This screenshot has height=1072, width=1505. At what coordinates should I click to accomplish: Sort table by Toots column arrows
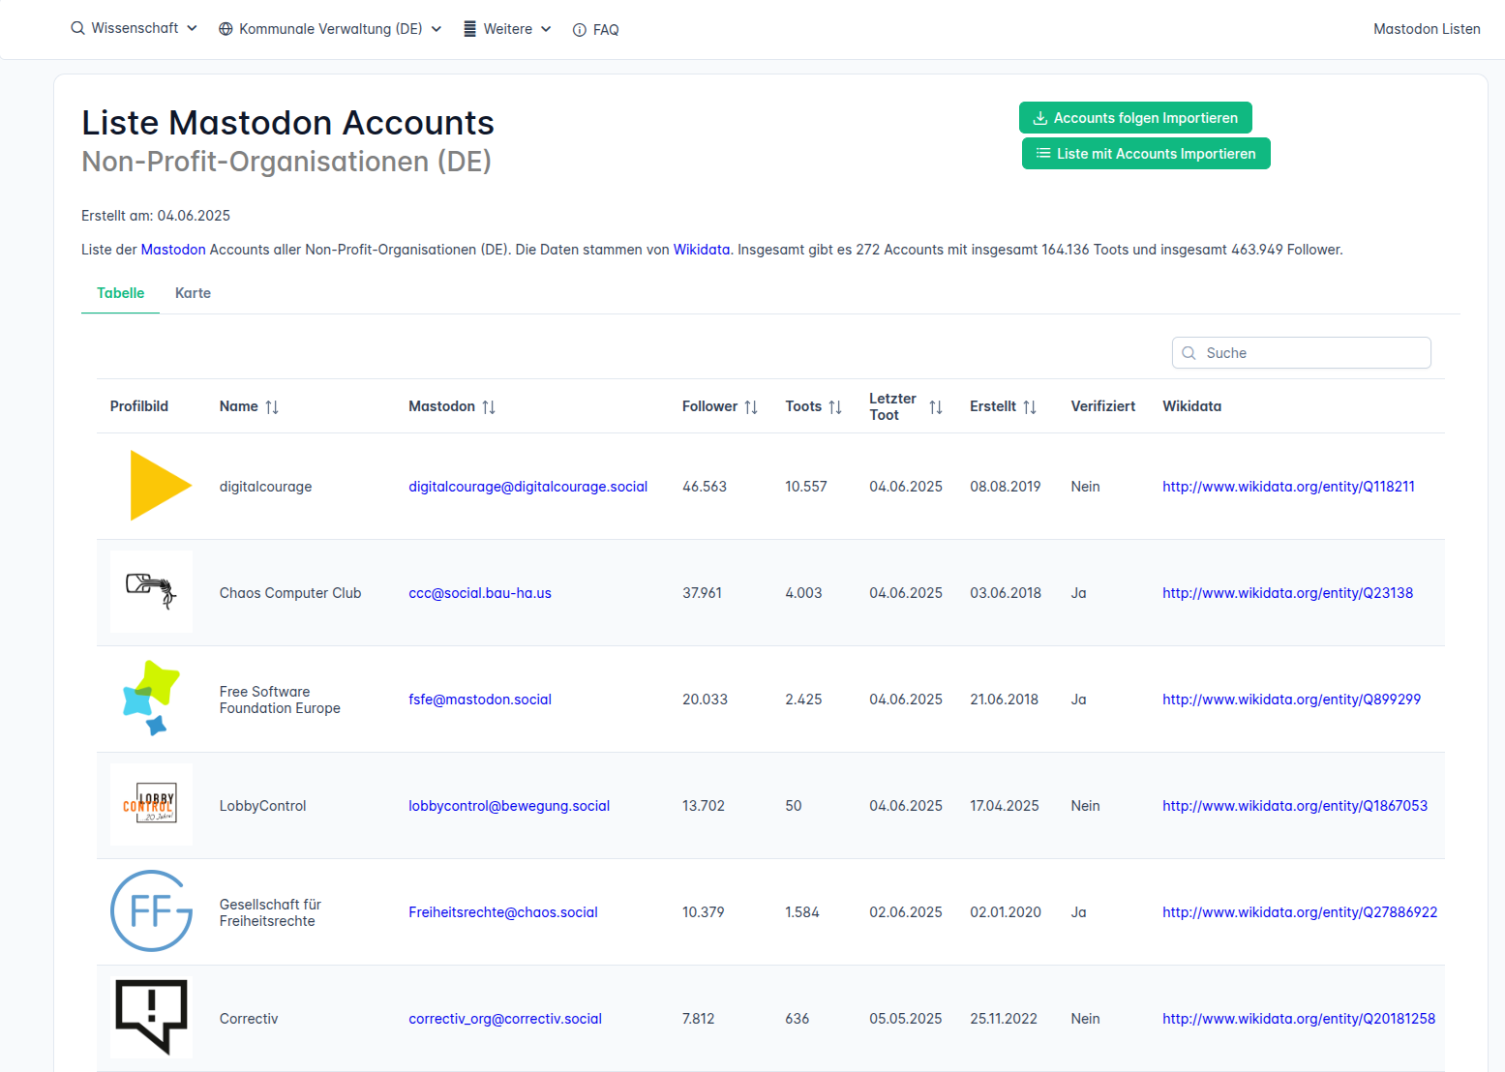[835, 407]
